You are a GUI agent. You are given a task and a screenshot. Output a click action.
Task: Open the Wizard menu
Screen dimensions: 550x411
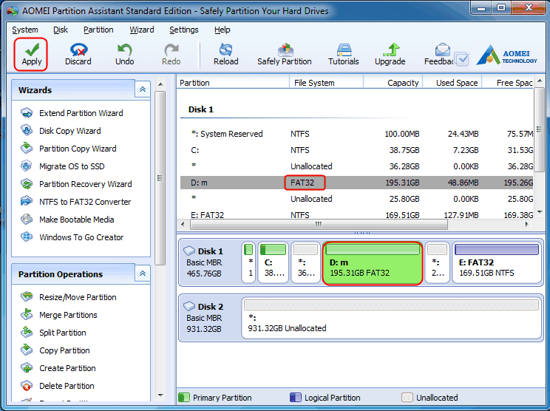[x=142, y=30]
